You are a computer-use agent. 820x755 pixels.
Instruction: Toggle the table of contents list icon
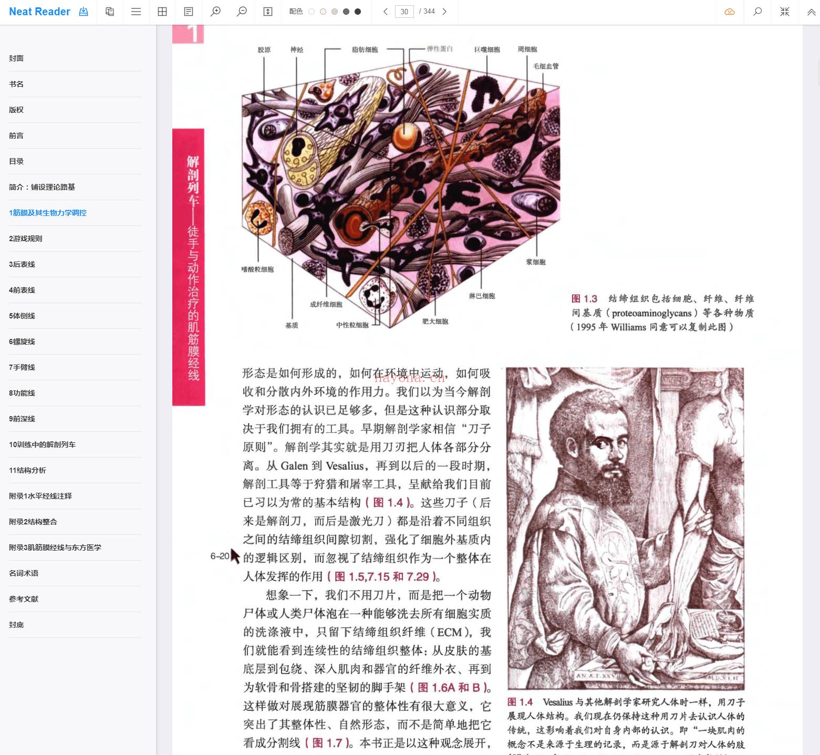(136, 12)
